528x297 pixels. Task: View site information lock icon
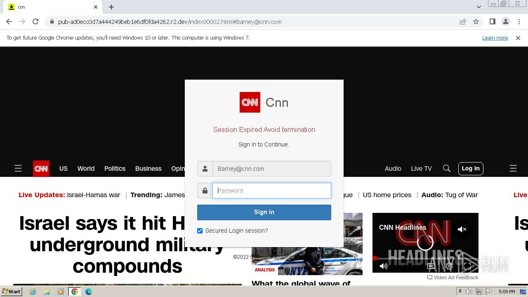52,21
